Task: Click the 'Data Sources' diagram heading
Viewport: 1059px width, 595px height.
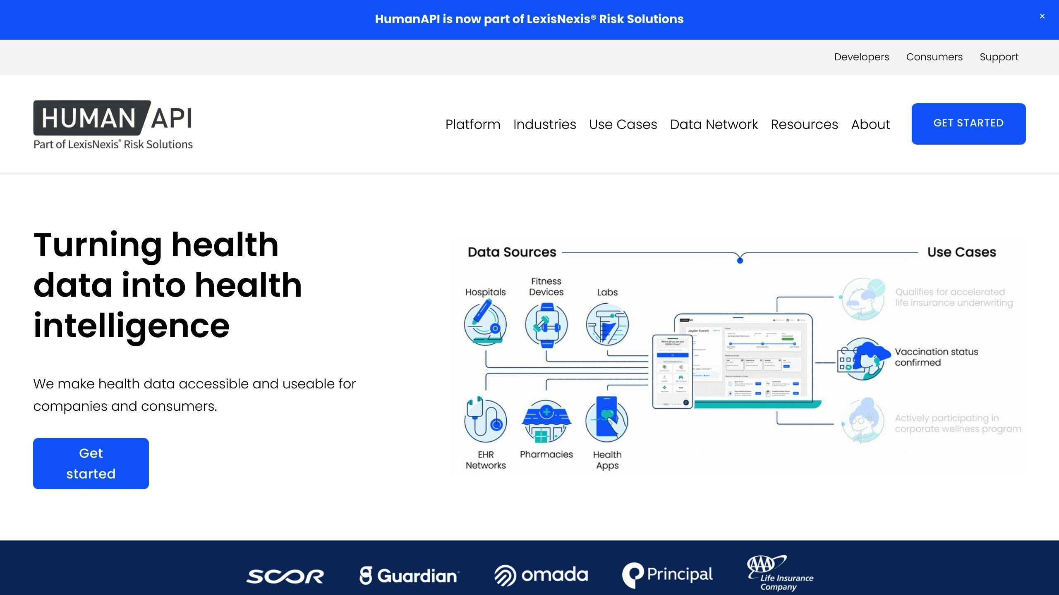Action: pos(512,252)
